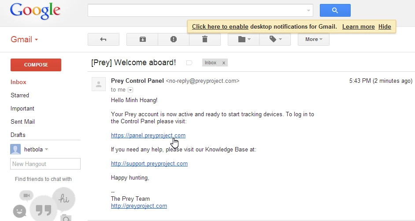
Task: Click the back to Inbox arrow button
Action: coord(103,39)
